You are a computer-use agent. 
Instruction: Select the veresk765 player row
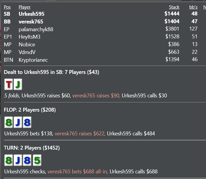[x=101, y=21]
